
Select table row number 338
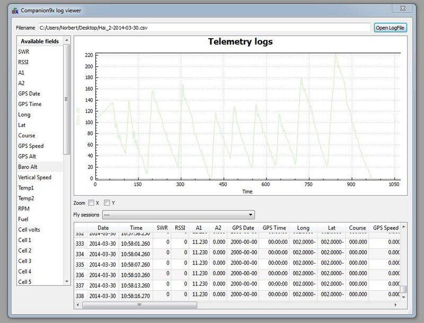point(80,295)
